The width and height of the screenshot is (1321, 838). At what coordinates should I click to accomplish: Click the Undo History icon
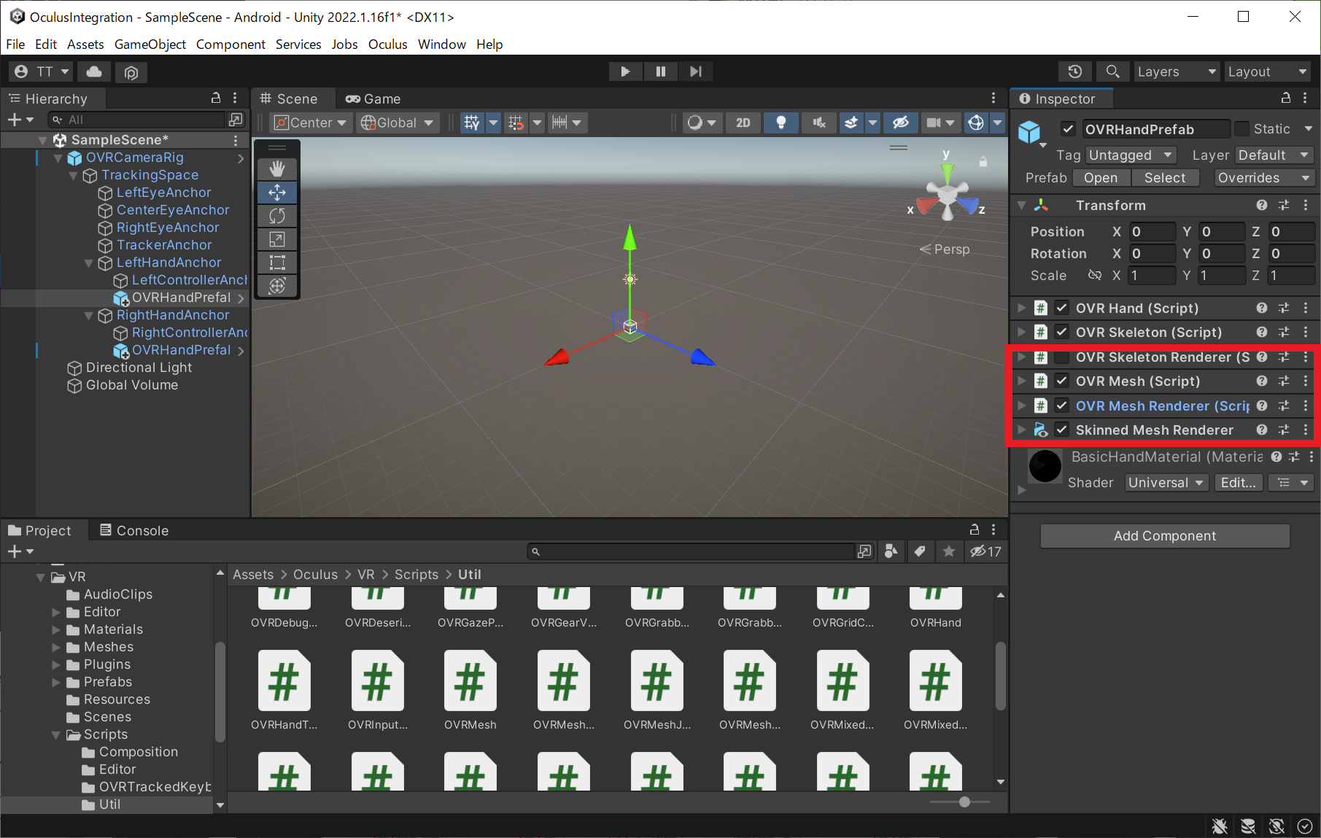1074,71
